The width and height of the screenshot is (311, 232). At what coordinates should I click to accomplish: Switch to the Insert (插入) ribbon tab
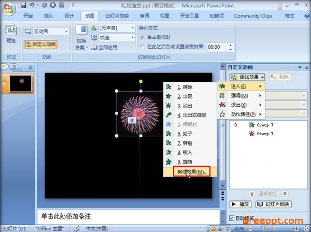point(49,16)
